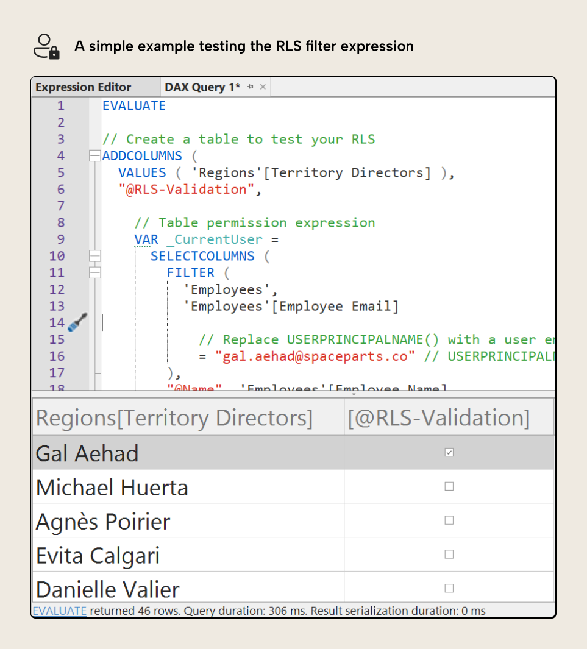This screenshot has width=587, height=649.
Task: Click line number 9 in the gutter
Action: [60, 239]
